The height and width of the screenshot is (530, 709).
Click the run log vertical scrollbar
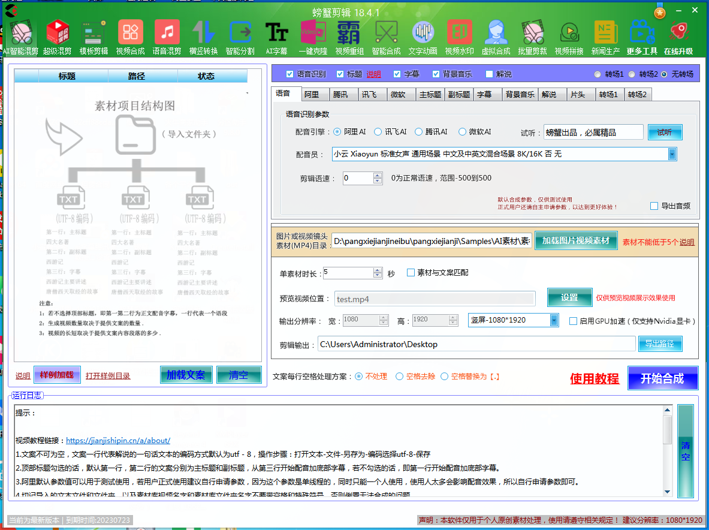tap(667, 450)
